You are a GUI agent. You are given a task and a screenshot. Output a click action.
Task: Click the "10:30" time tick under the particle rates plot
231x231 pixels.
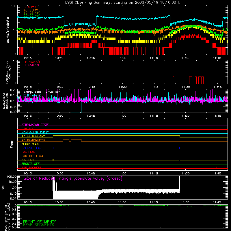59,87
